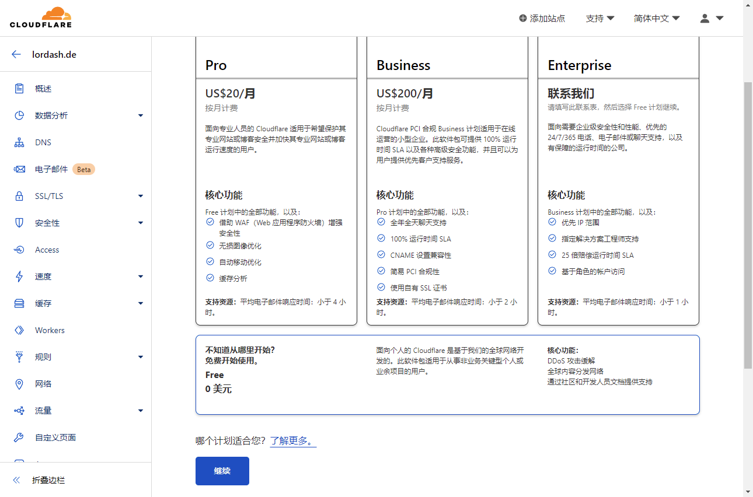Click the 缓存 storage icon
This screenshot has height=497, width=753.
coord(19,303)
